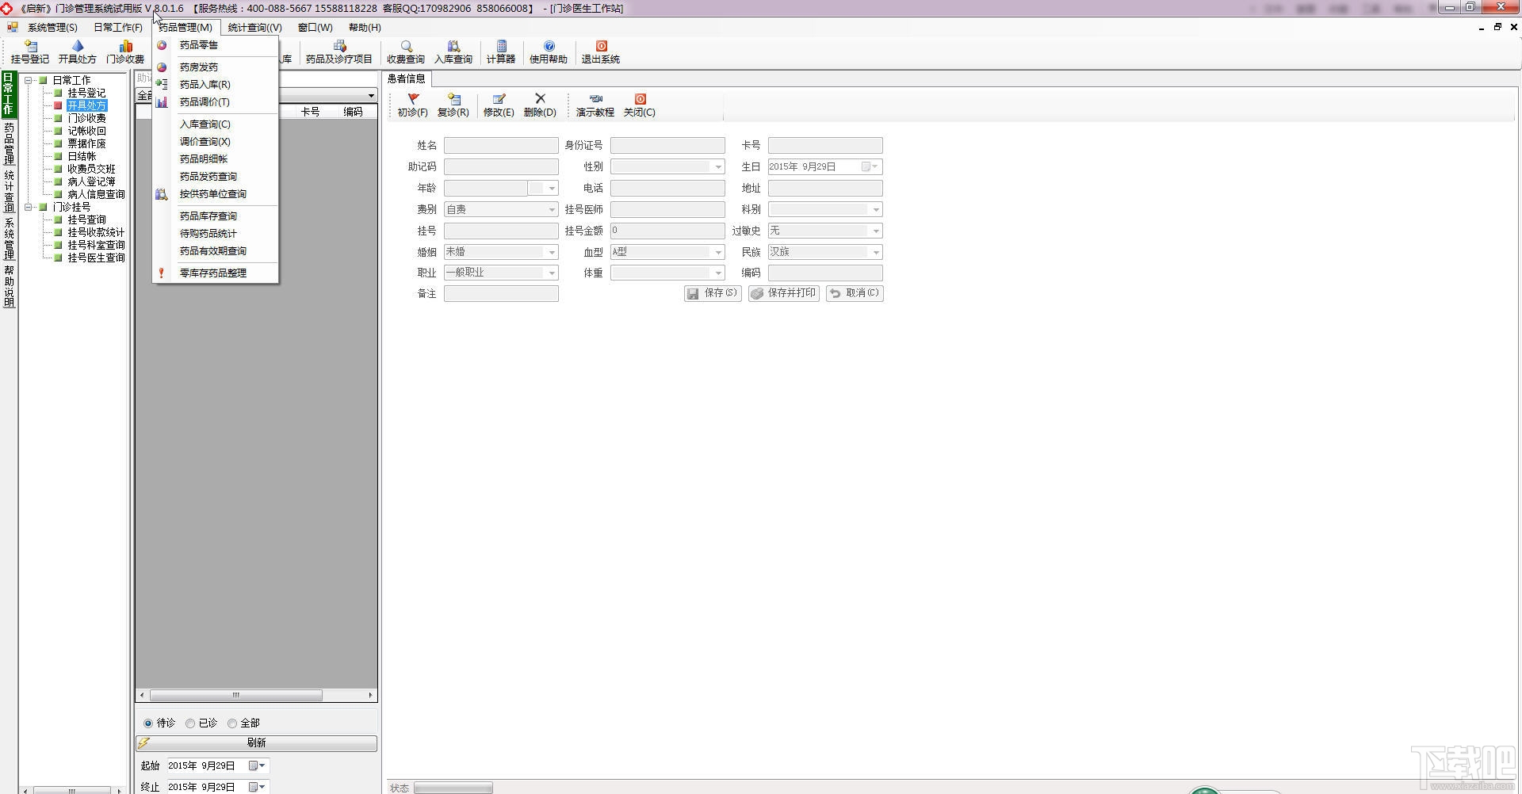Open the 生日 date picker dropdown
The height and width of the screenshot is (794, 1522).
coord(870,167)
